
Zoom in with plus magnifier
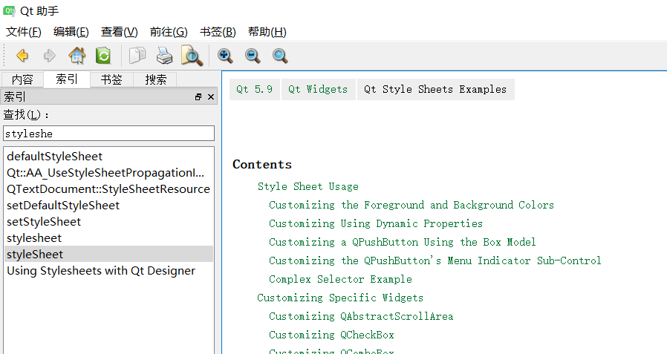225,56
